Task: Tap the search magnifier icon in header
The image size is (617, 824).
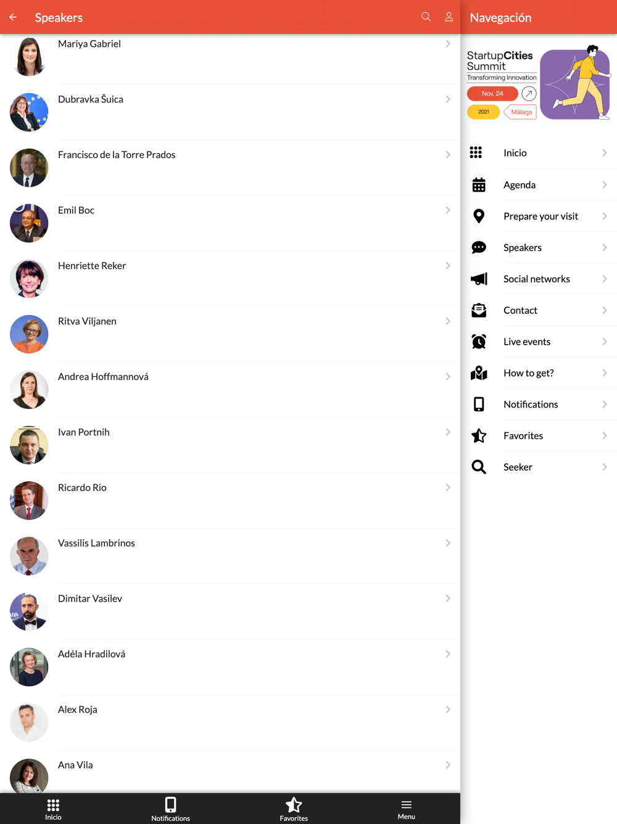Action: (426, 17)
